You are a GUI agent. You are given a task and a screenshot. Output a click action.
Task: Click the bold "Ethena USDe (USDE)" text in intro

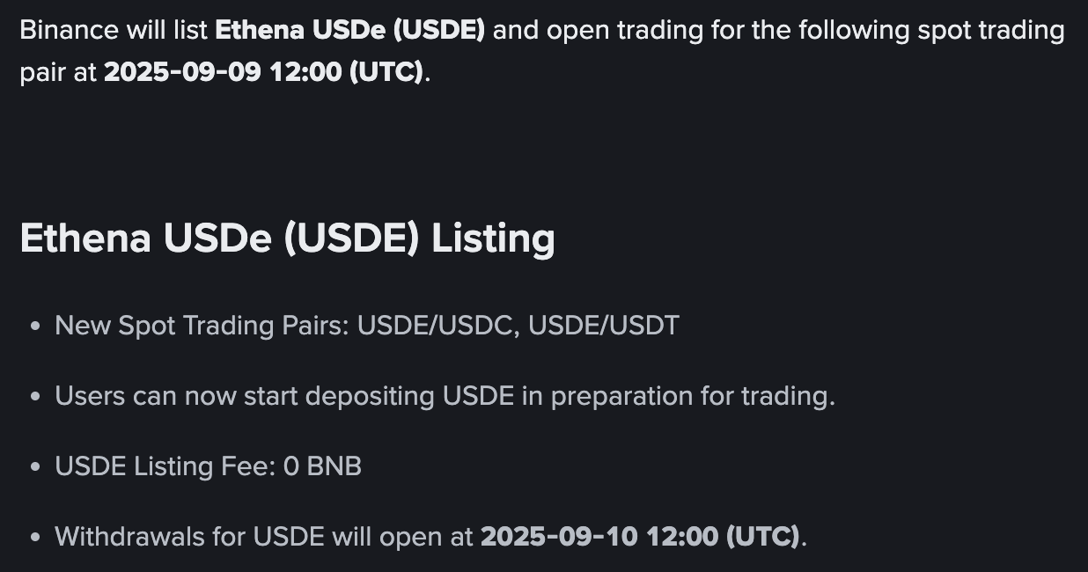click(x=349, y=31)
